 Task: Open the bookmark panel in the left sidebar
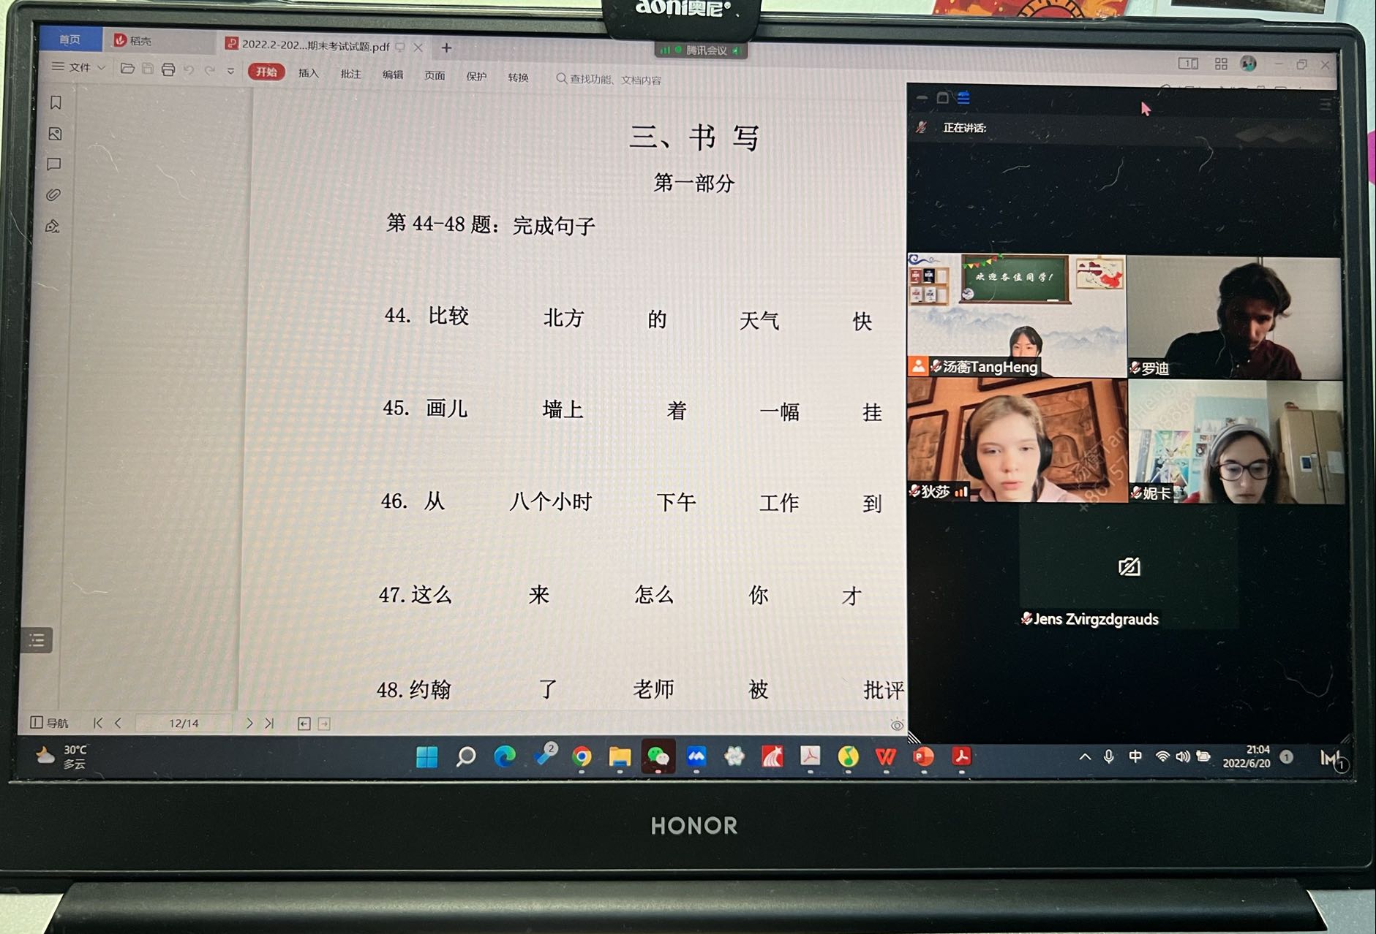pyautogui.click(x=56, y=103)
